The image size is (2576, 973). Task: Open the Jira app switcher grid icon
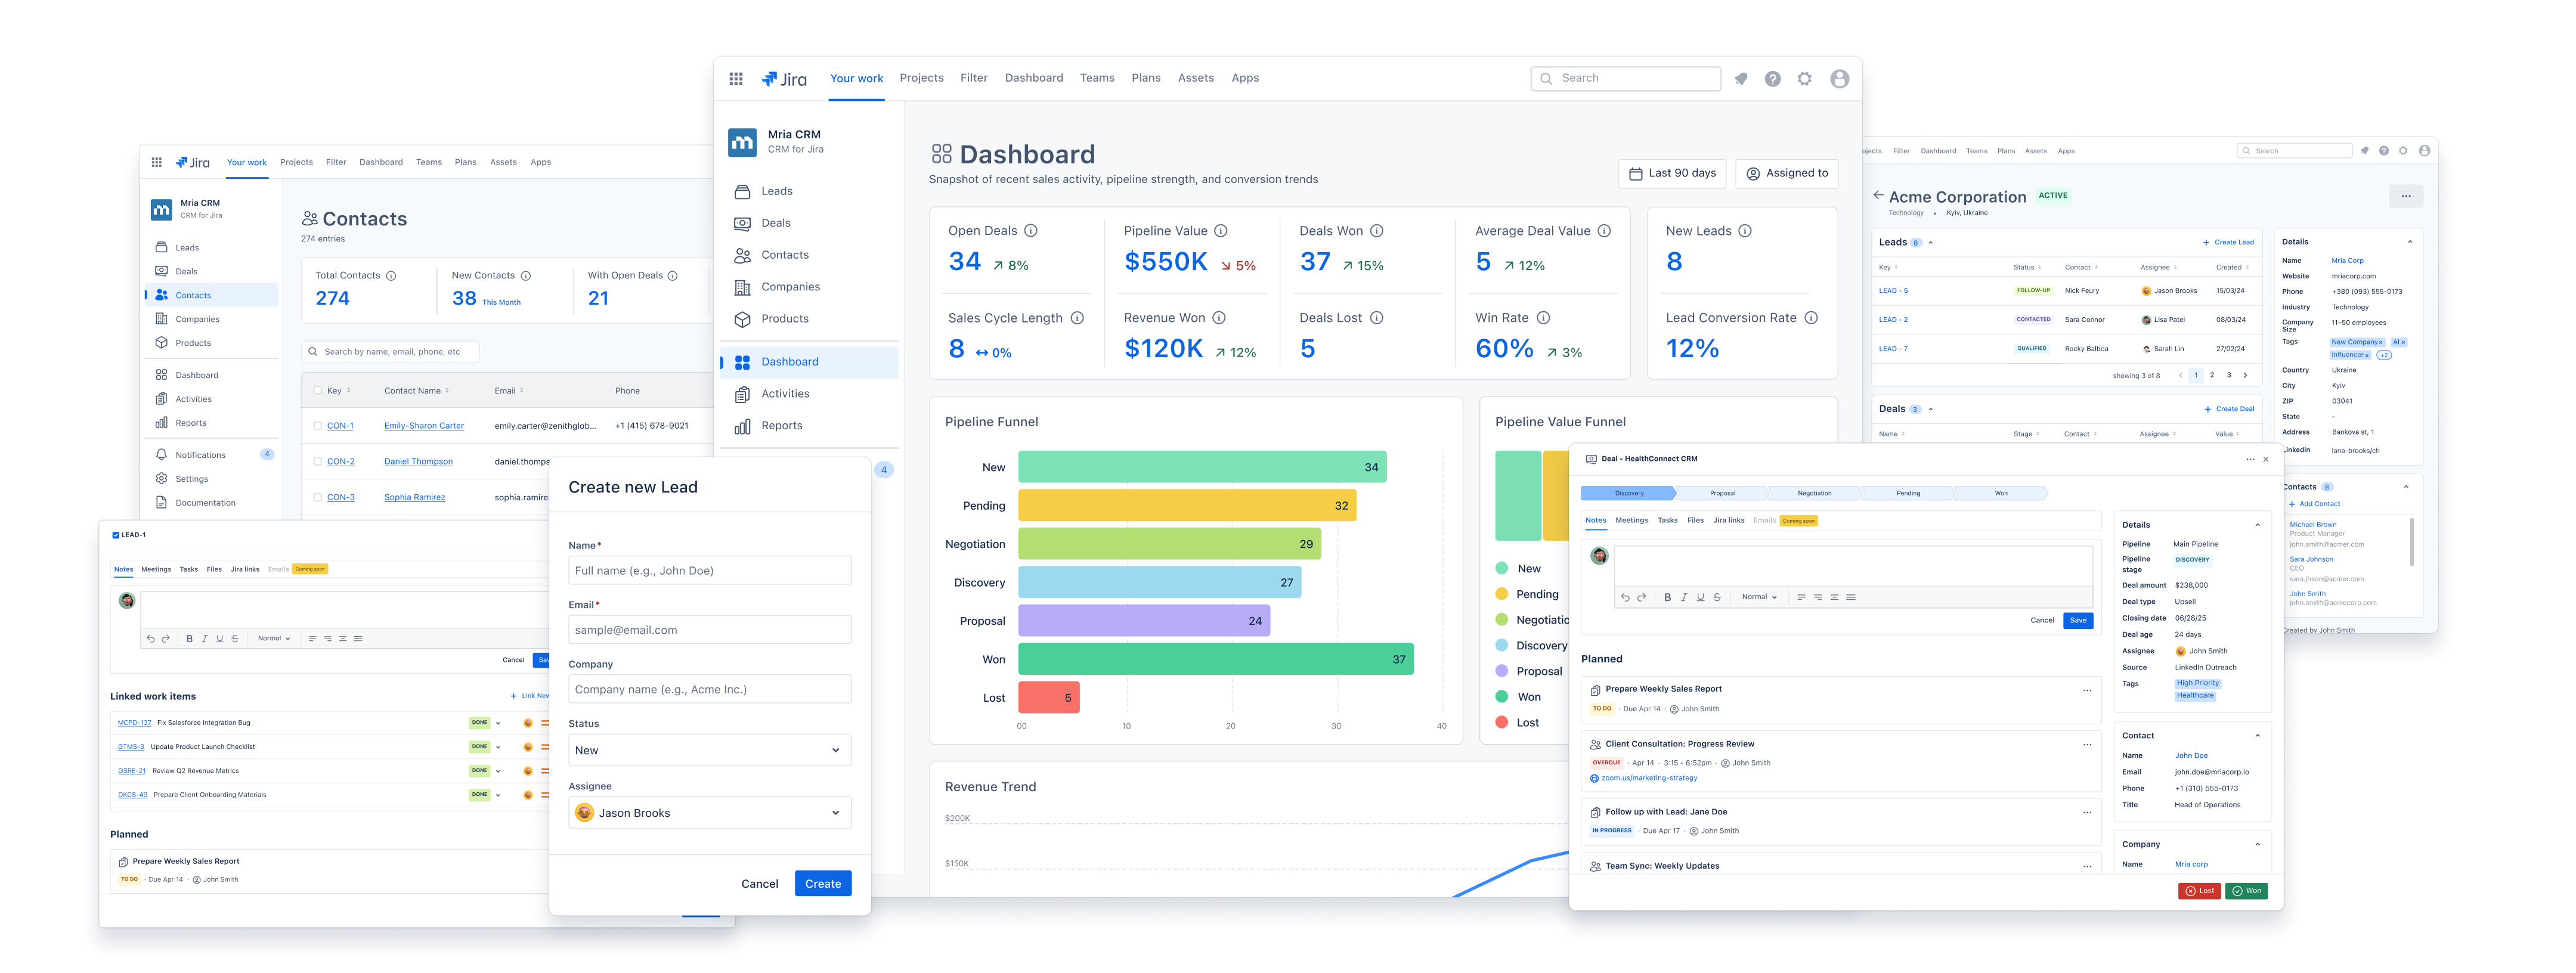pos(736,78)
